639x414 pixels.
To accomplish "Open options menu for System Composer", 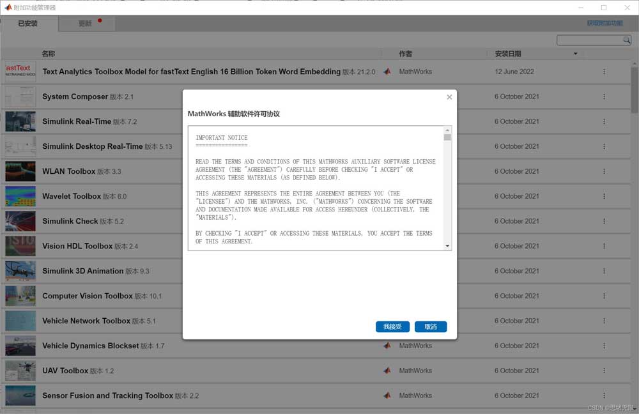I will click(604, 96).
